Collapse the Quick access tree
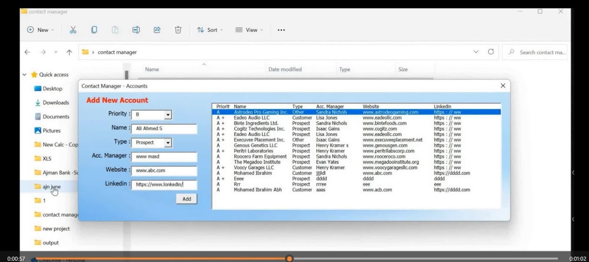Image resolution: width=589 pixels, height=262 pixels. click(x=24, y=75)
